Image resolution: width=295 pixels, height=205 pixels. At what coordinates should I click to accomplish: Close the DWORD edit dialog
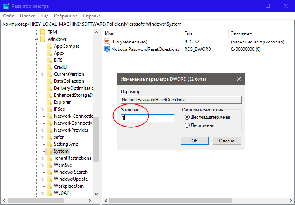point(239,79)
